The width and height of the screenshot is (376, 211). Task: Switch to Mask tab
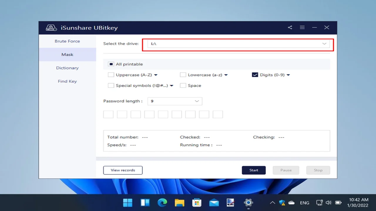(67, 55)
